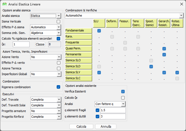Toggle Rotaz. Ultima for Sismica SLV
The height and width of the screenshot is (131, 186).
177,72
